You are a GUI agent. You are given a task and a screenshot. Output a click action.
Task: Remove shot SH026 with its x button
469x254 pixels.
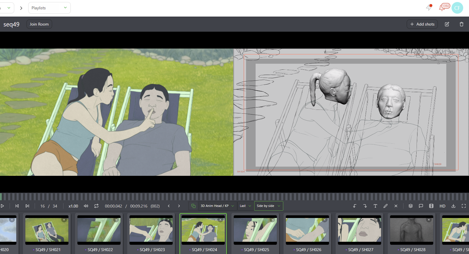coord(325,220)
